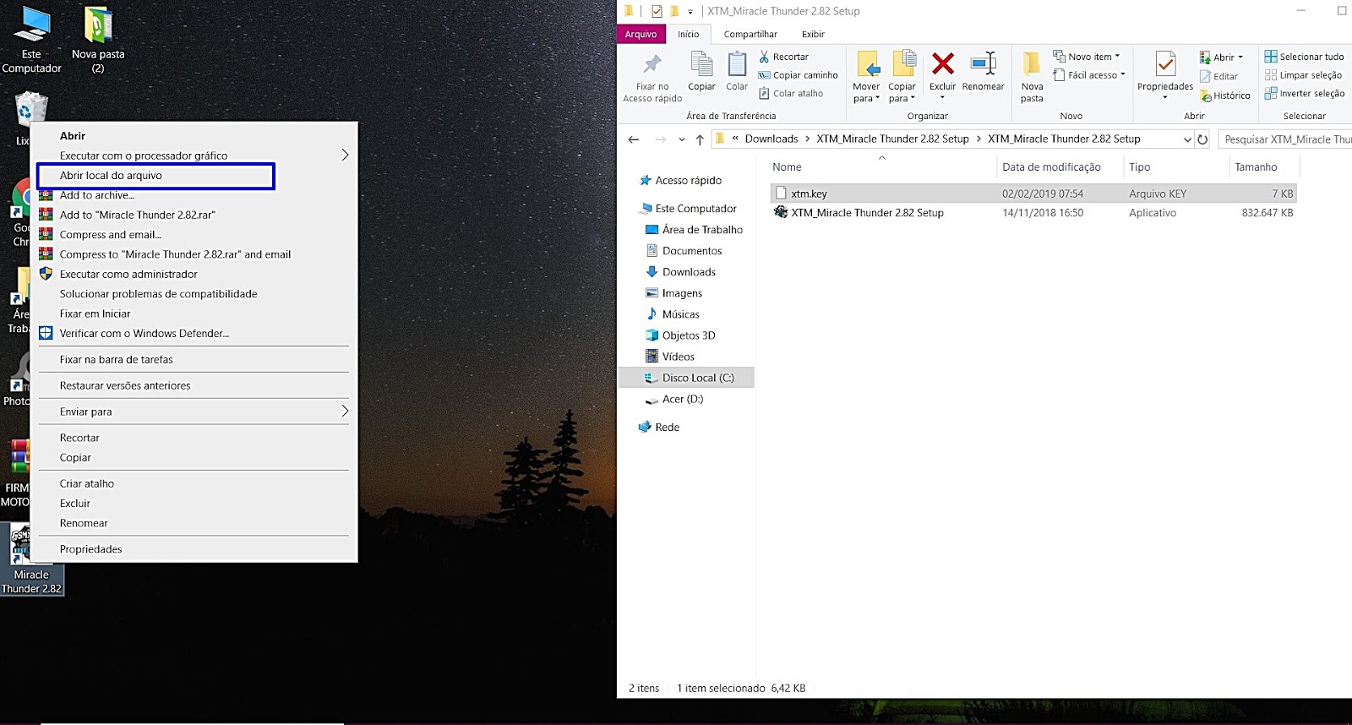Click the Excluir red X icon
Viewport: 1352px width, 725px height.
942,65
